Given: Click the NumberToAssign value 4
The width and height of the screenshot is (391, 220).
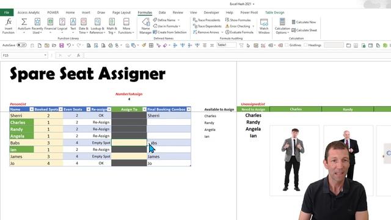Looking at the screenshot, I should point(129,99).
